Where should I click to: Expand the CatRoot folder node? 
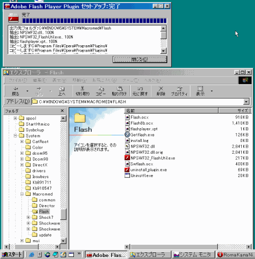pyautogui.click(x=22, y=141)
